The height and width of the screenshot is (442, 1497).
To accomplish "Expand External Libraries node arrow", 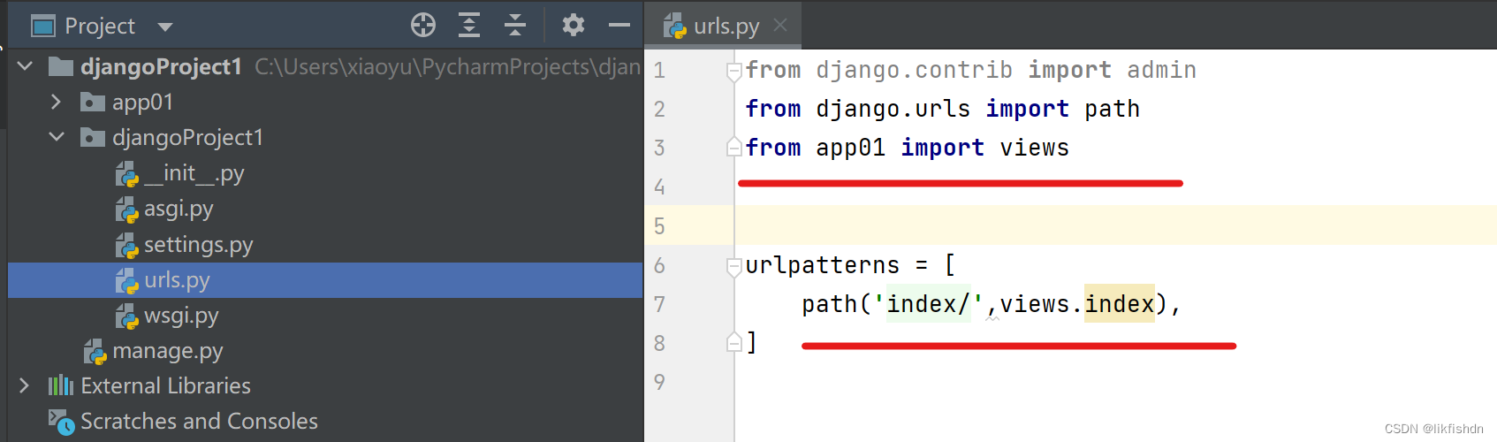I will pos(25,385).
